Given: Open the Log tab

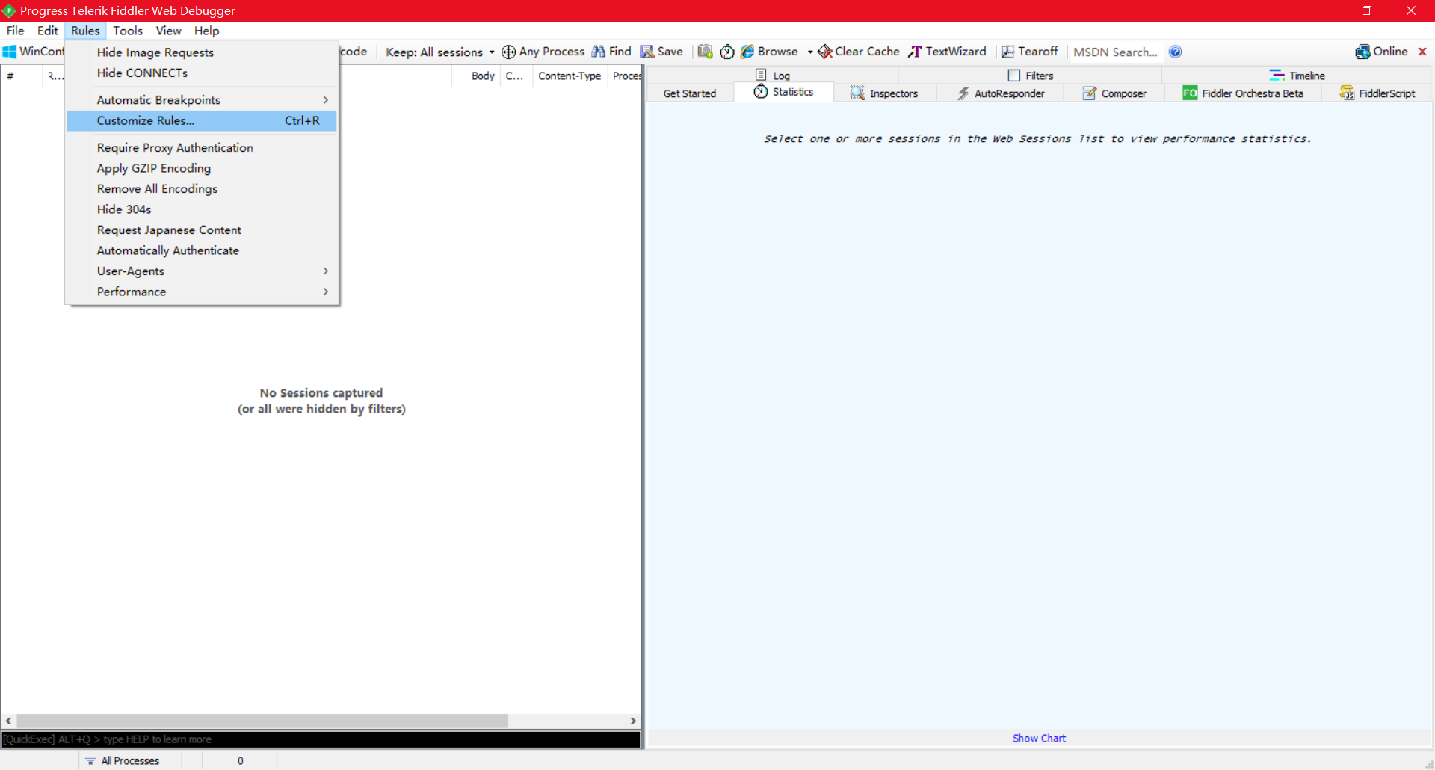Looking at the screenshot, I should [773, 76].
